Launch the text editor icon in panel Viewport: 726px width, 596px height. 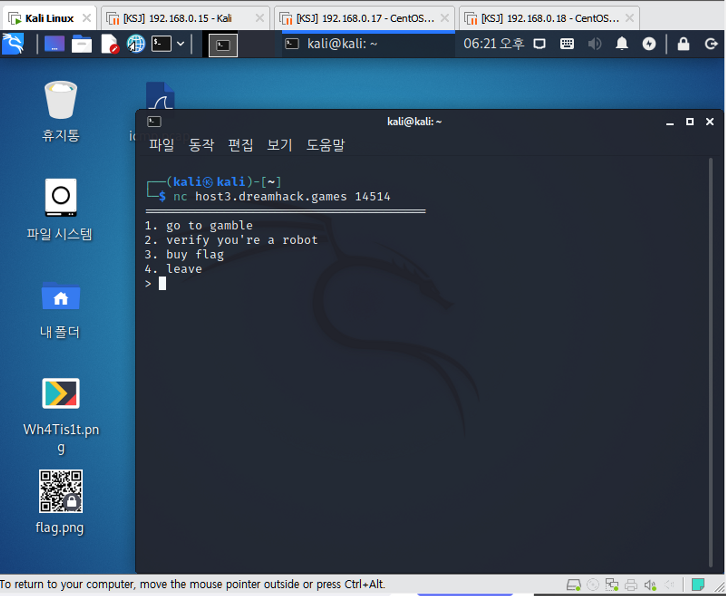click(109, 44)
